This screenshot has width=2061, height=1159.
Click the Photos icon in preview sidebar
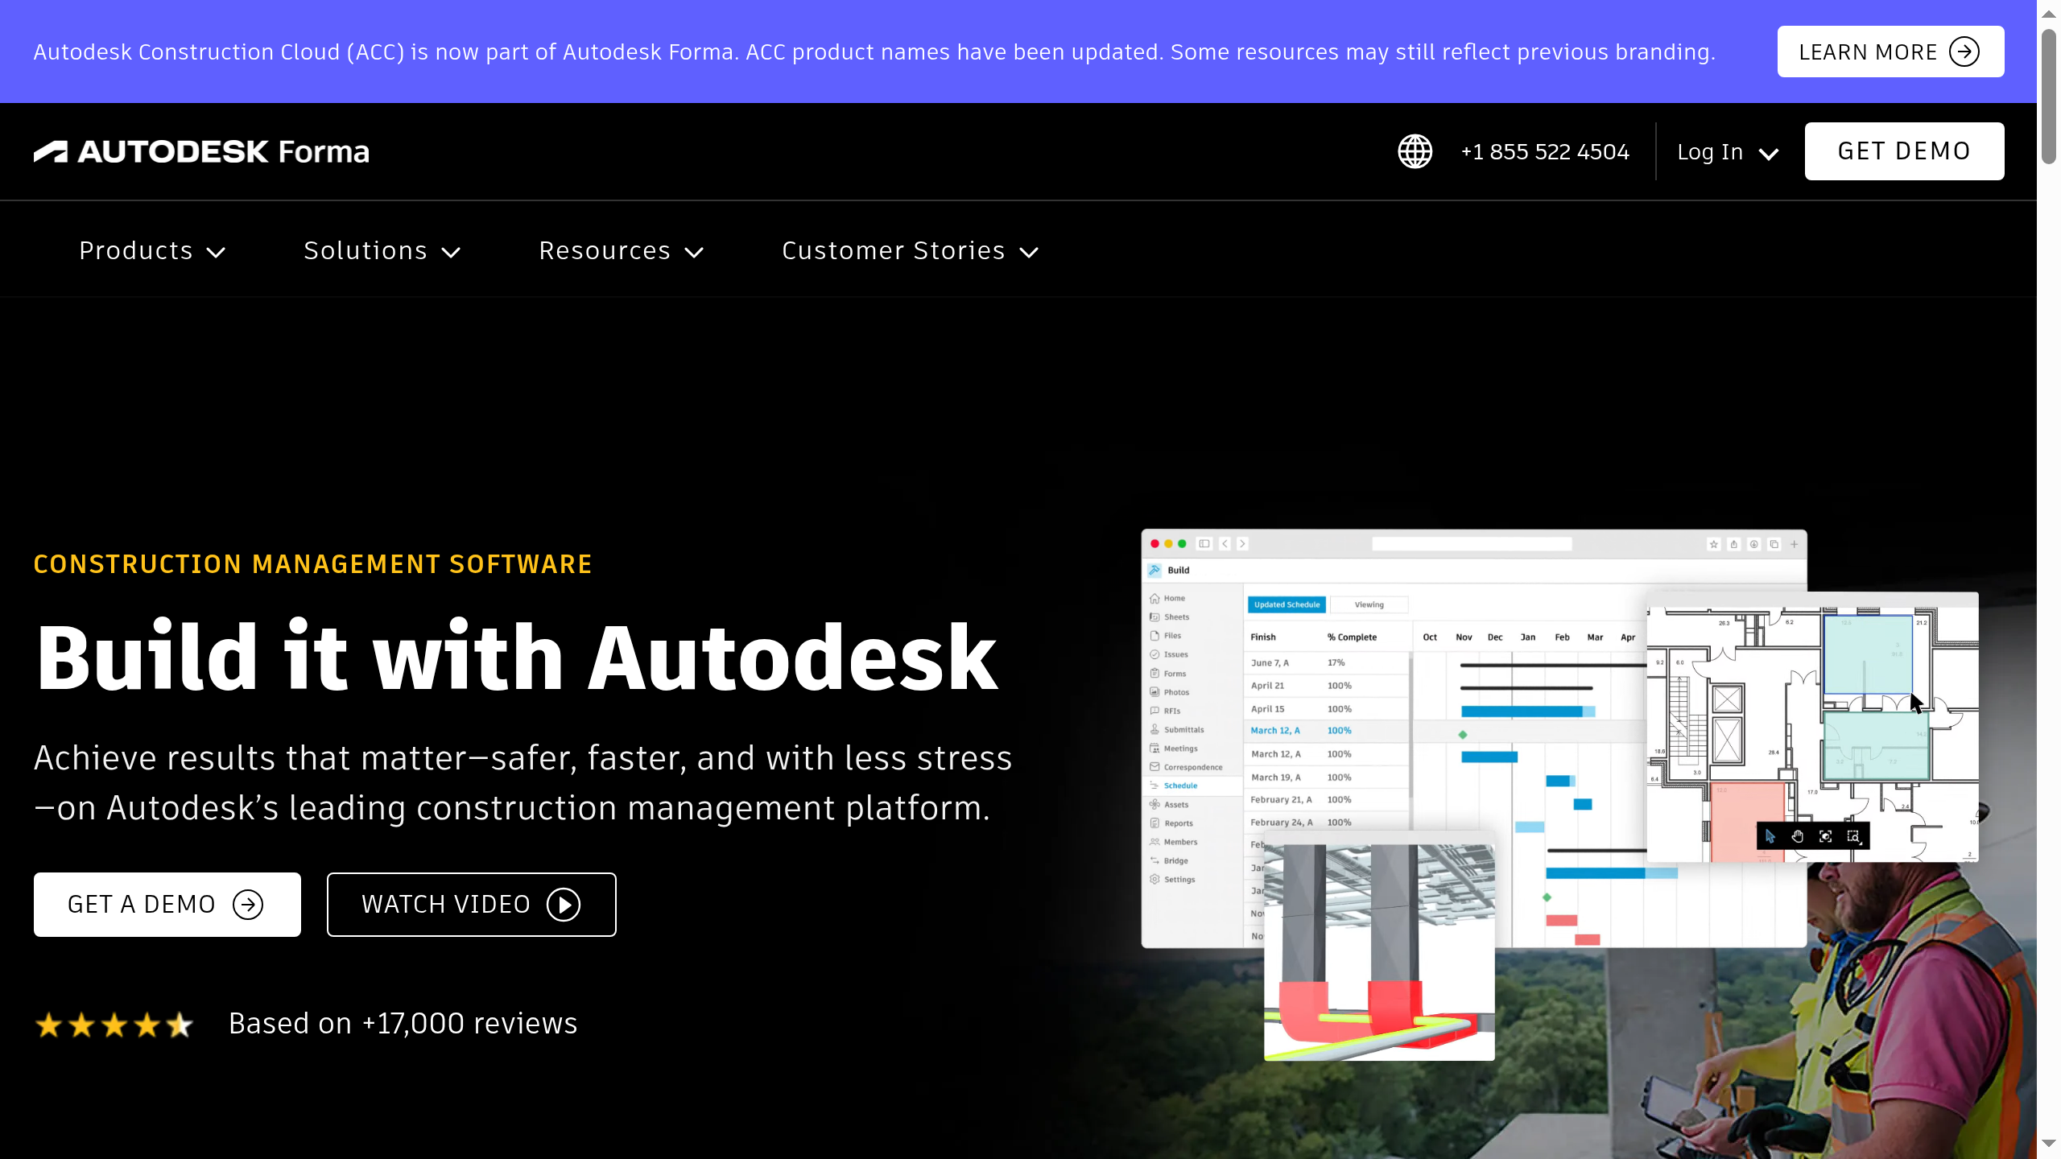pos(1154,692)
